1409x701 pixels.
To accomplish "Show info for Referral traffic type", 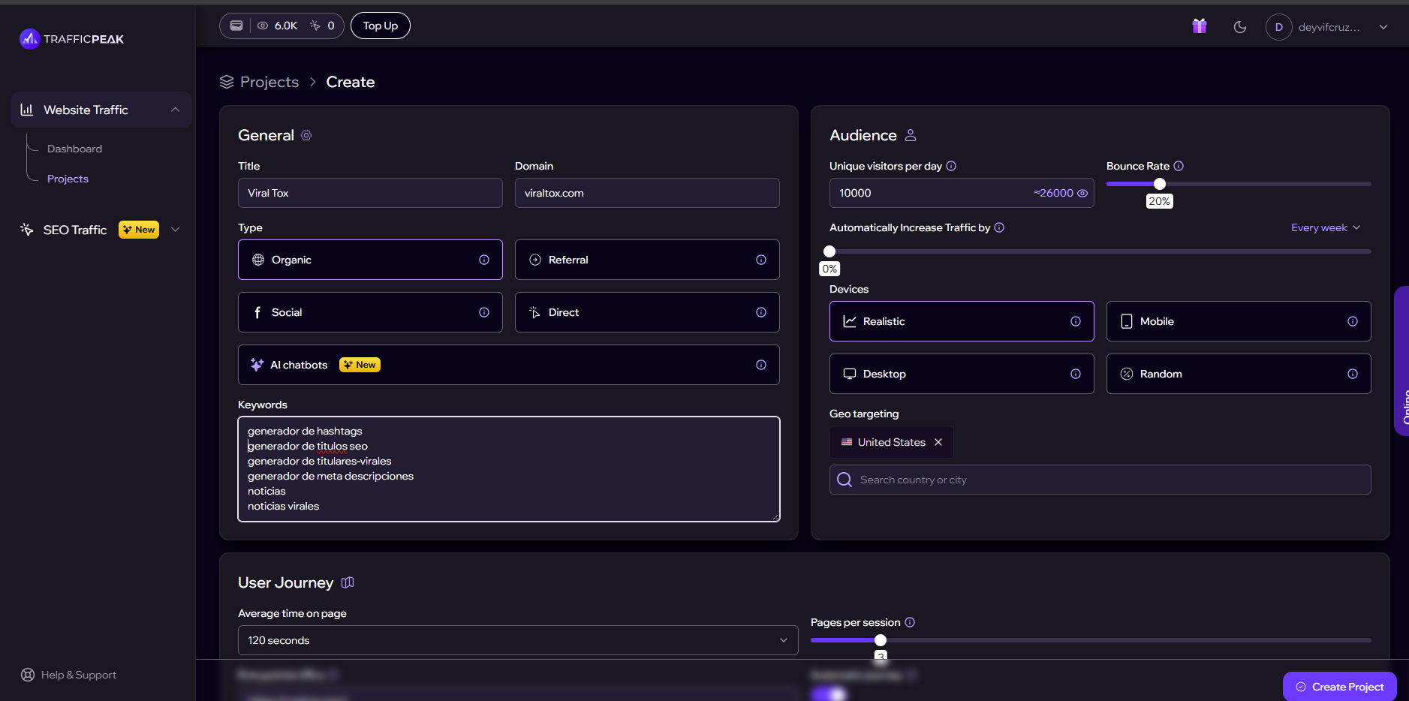I will 761,260.
